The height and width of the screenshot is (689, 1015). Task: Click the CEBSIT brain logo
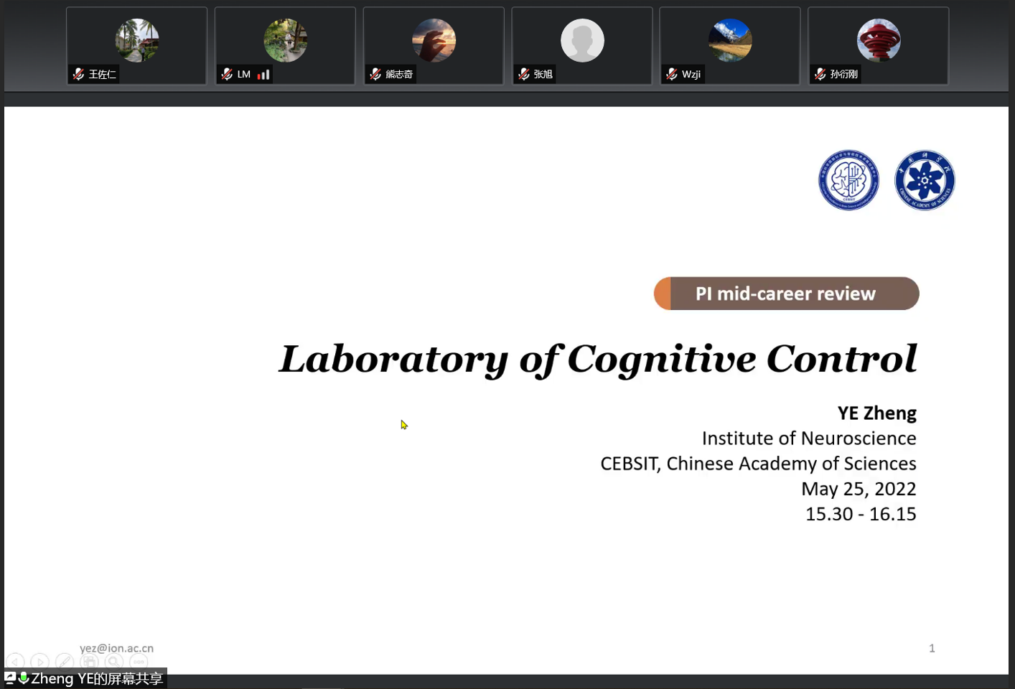(848, 180)
